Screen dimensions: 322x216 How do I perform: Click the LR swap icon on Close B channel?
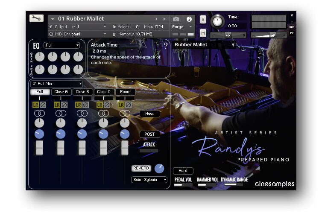[x=79, y=105]
